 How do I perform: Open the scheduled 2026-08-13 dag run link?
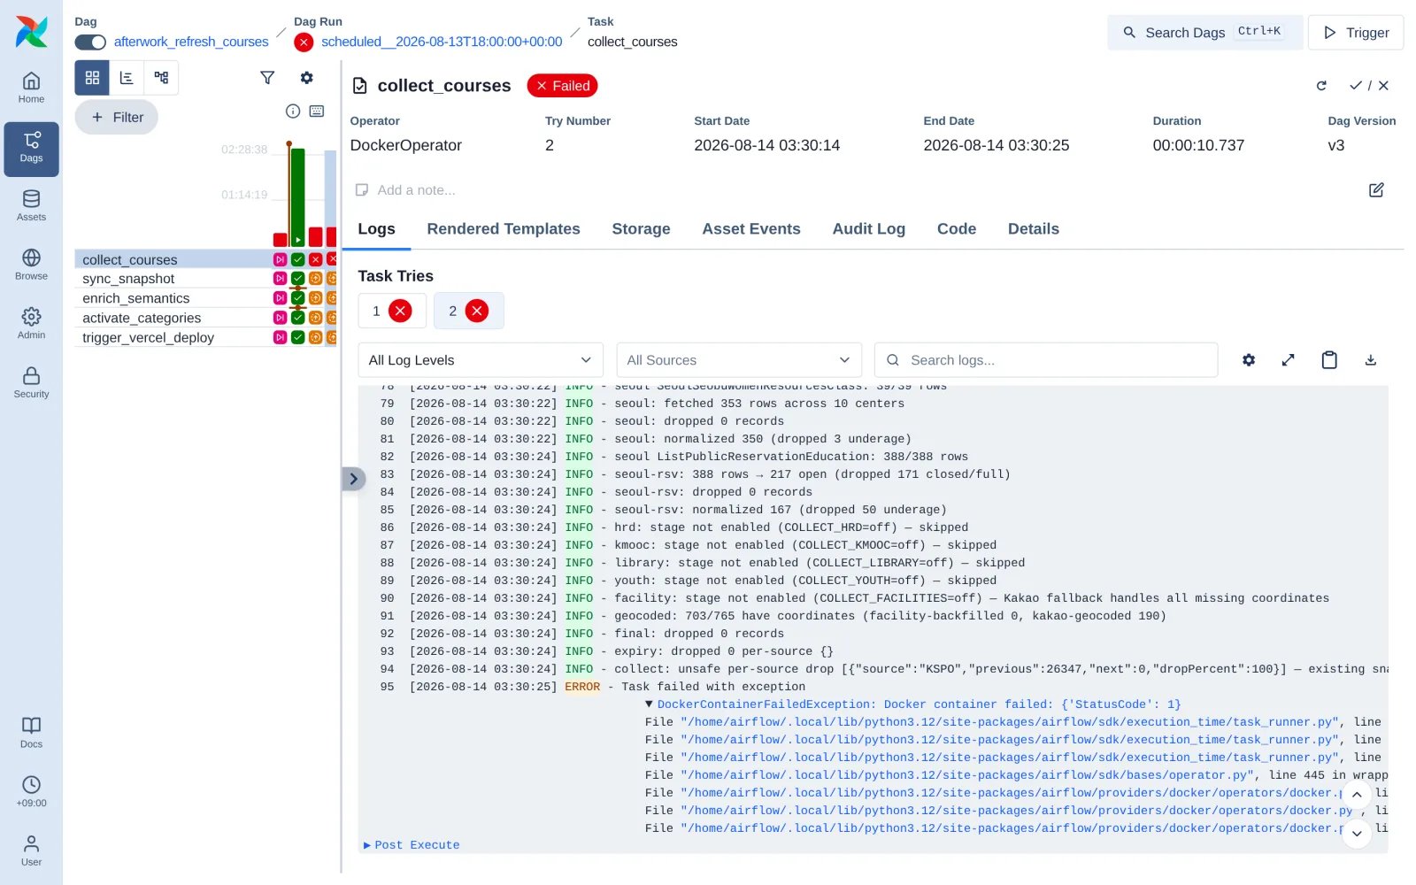tap(442, 42)
